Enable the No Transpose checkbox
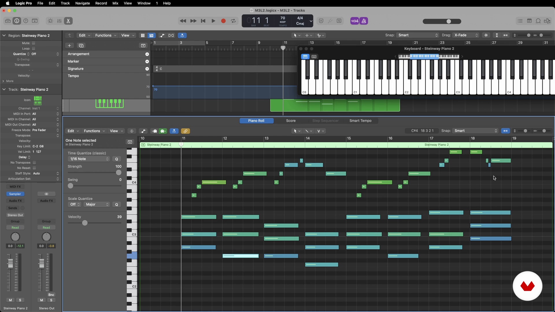 coord(34,163)
